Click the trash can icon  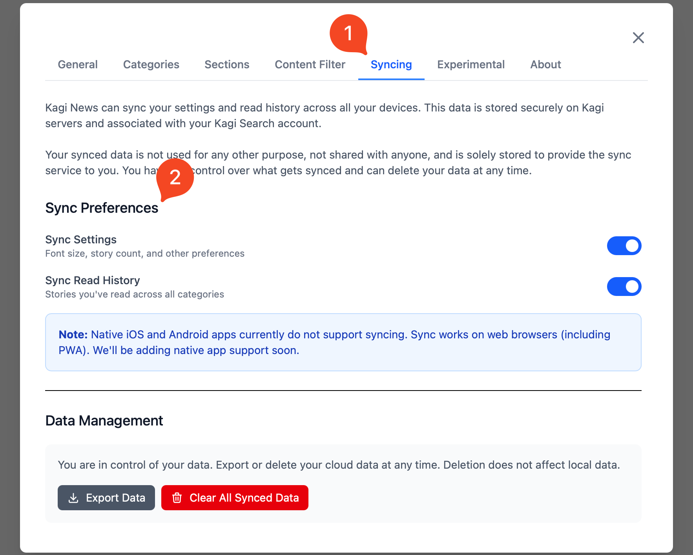[177, 498]
